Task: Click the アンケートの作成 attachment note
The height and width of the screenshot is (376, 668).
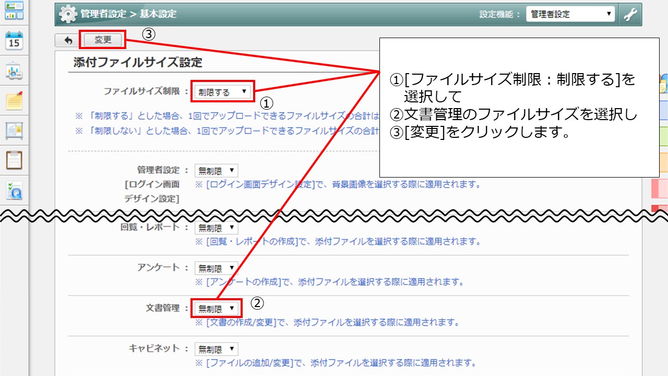Action: coord(329,282)
